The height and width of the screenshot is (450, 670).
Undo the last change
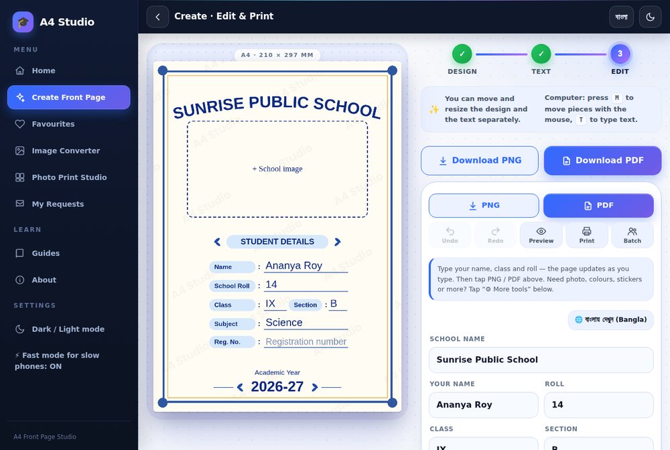tap(450, 235)
